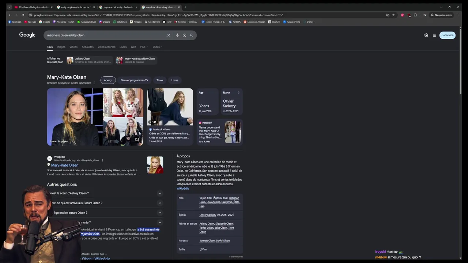Open the Jarnett Olsen parent link
This screenshot has height=263, width=468.
[207, 241]
